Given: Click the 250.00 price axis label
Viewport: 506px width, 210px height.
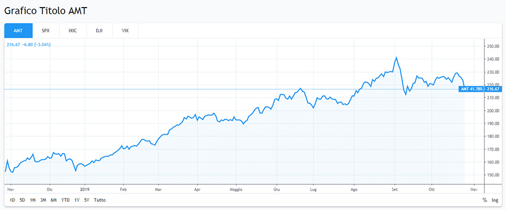Looking at the screenshot, I should [x=493, y=46].
